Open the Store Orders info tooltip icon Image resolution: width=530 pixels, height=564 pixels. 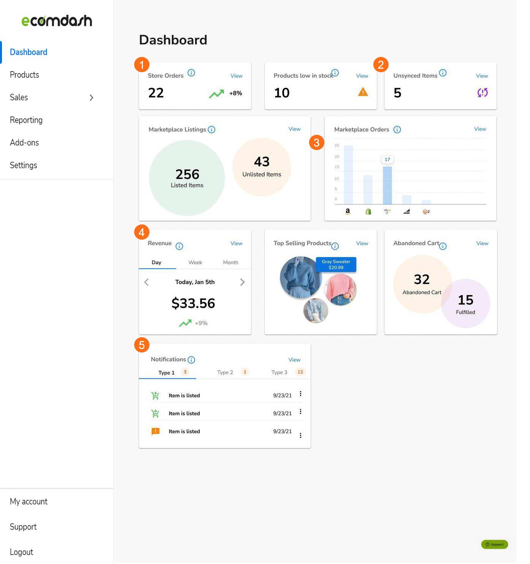[192, 73]
